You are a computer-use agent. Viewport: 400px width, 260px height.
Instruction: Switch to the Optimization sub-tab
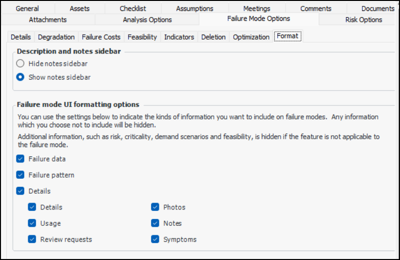[x=251, y=37]
